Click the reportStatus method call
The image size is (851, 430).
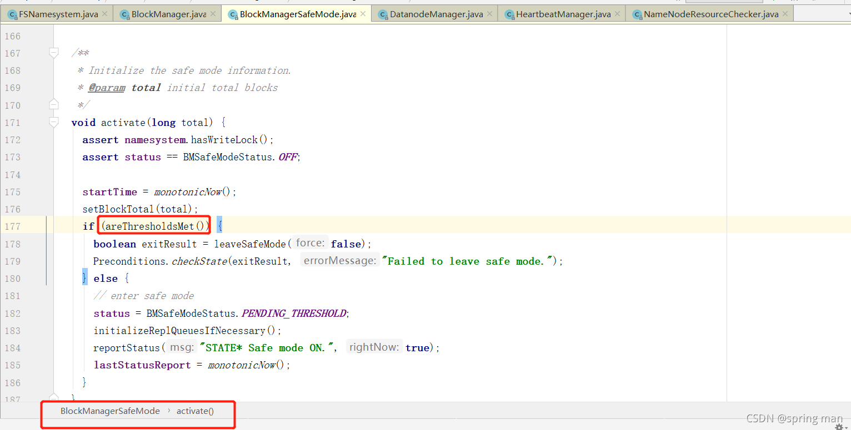(x=127, y=348)
